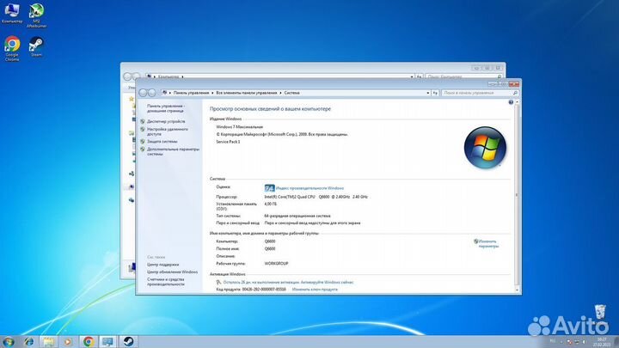
Task: Click the heading 'Просмотр основных сведений о вашем компьютере'
Action: (270, 109)
